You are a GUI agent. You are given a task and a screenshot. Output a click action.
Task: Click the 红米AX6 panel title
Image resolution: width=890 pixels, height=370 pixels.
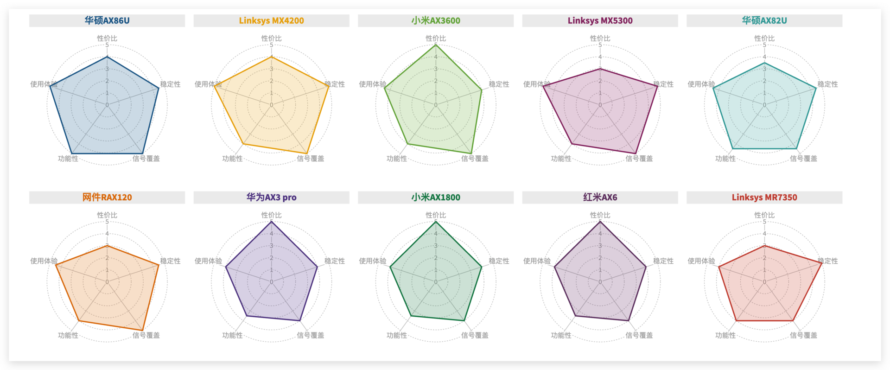(x=600, y=197)
